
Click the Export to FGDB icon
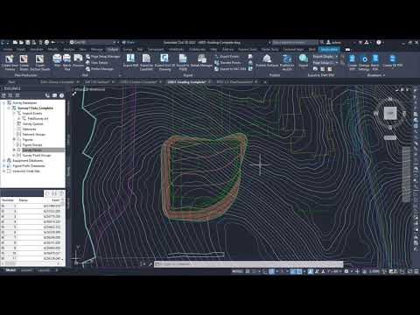point(183,59)
